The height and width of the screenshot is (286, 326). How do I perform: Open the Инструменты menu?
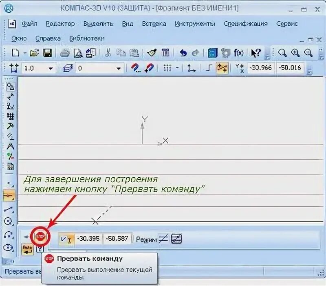pos(195,24)
